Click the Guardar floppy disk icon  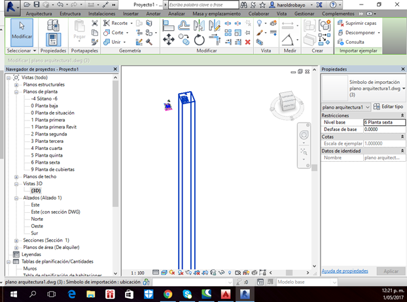pos(37,5)
